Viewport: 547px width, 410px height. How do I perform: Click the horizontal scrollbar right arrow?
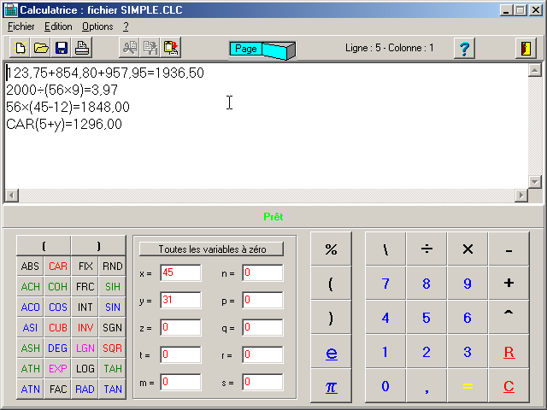pyautogui.click(x=521, y=196)
